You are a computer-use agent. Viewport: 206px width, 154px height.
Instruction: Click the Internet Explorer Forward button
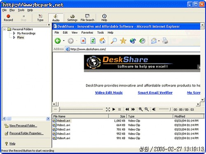(70, 41)
